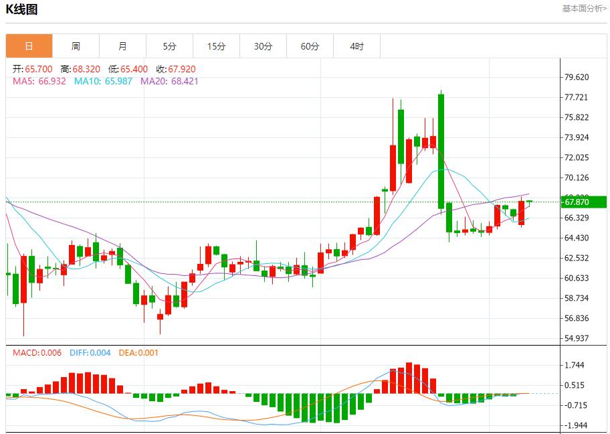Click the MA10 indicator label

(103, 81)
